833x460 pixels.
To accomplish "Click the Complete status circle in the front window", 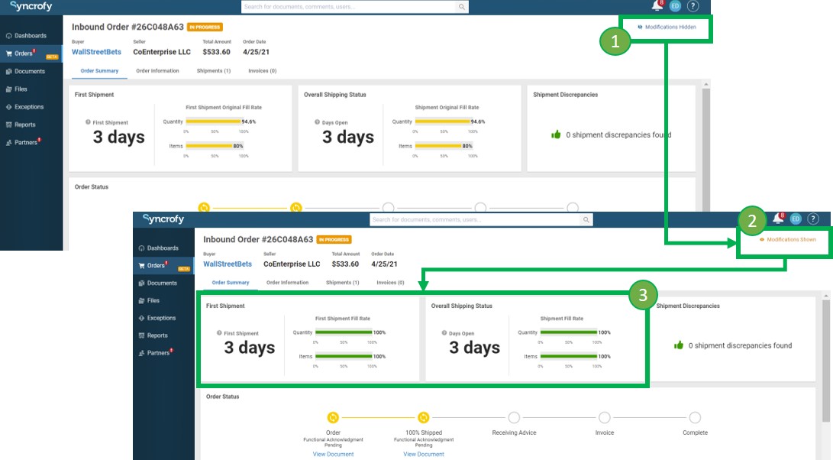I will tap(695, 417).
